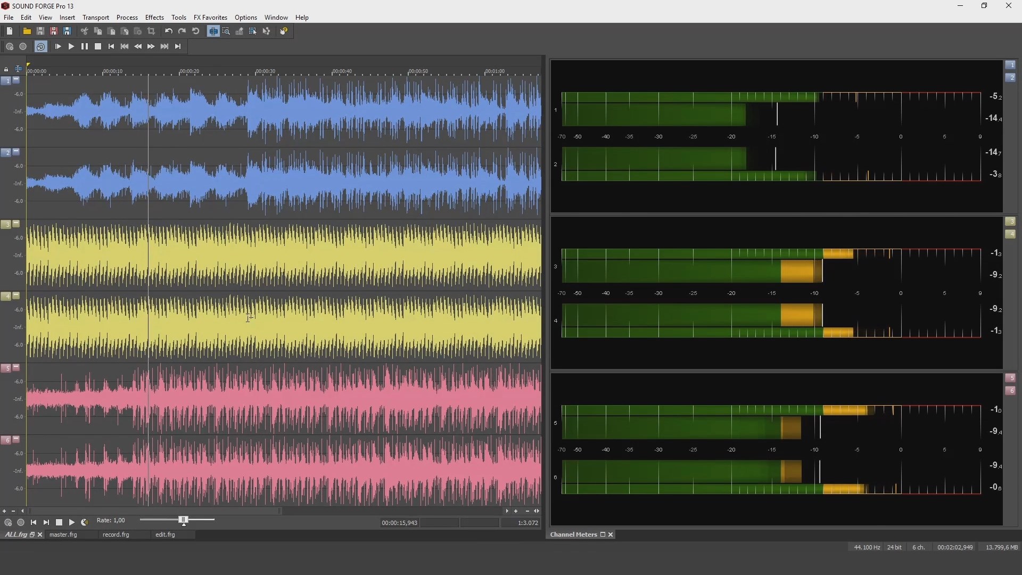
Task: Click the Undo arrow icon
Action: pos(168,31)
